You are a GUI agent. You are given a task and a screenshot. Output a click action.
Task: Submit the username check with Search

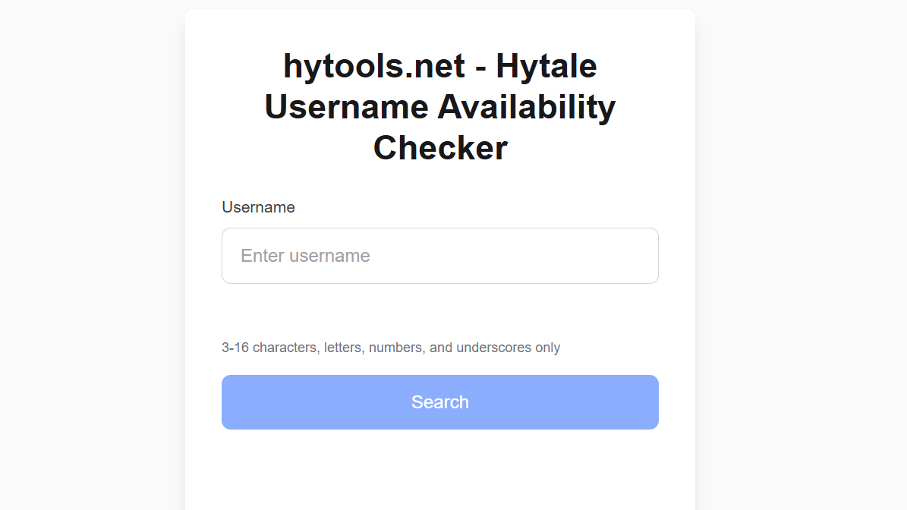pyautogui.click(x=439, y=402)
